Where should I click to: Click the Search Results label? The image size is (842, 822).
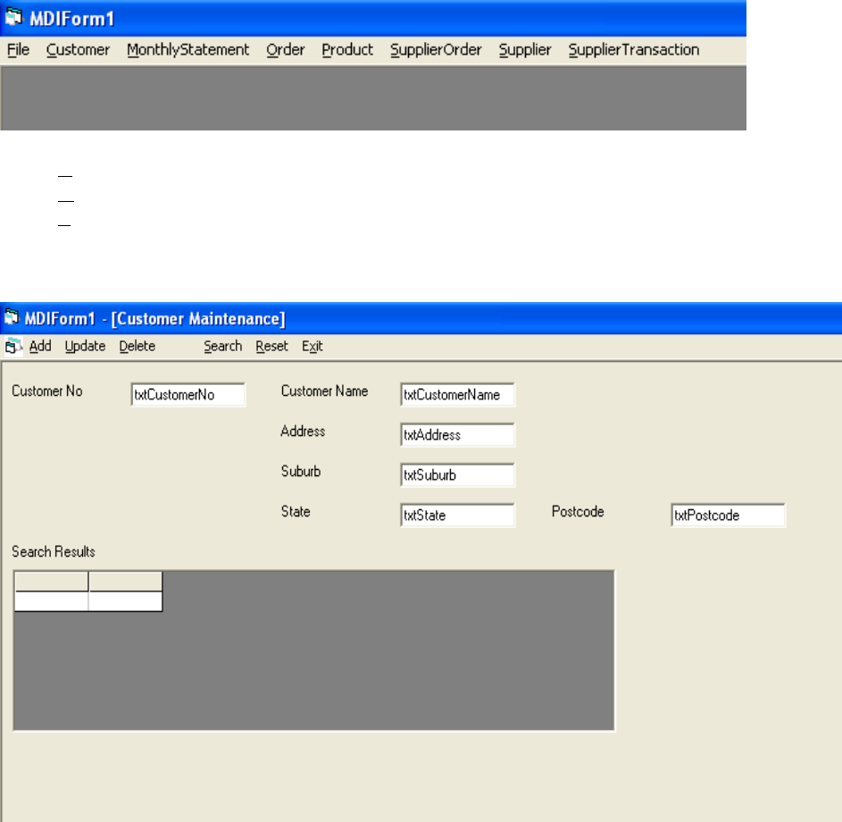coord(54,552)
